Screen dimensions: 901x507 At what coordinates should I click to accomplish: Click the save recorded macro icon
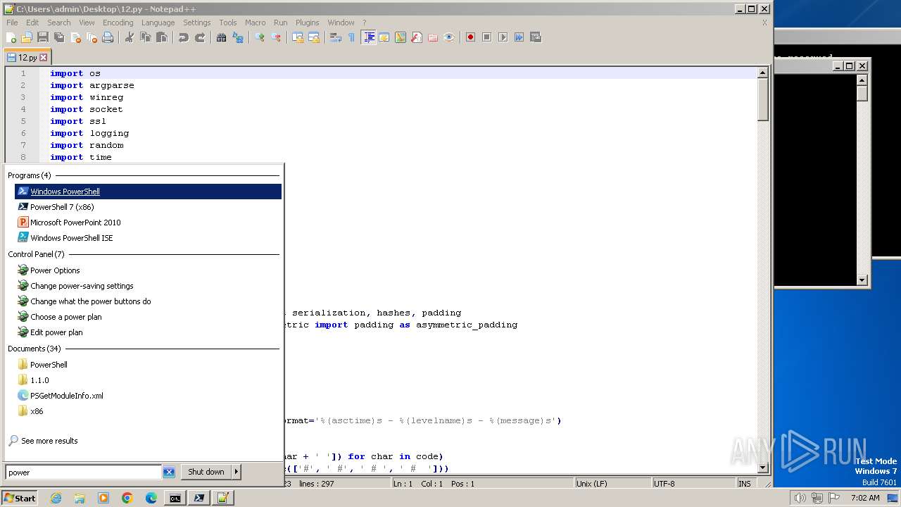click(536, 37)
